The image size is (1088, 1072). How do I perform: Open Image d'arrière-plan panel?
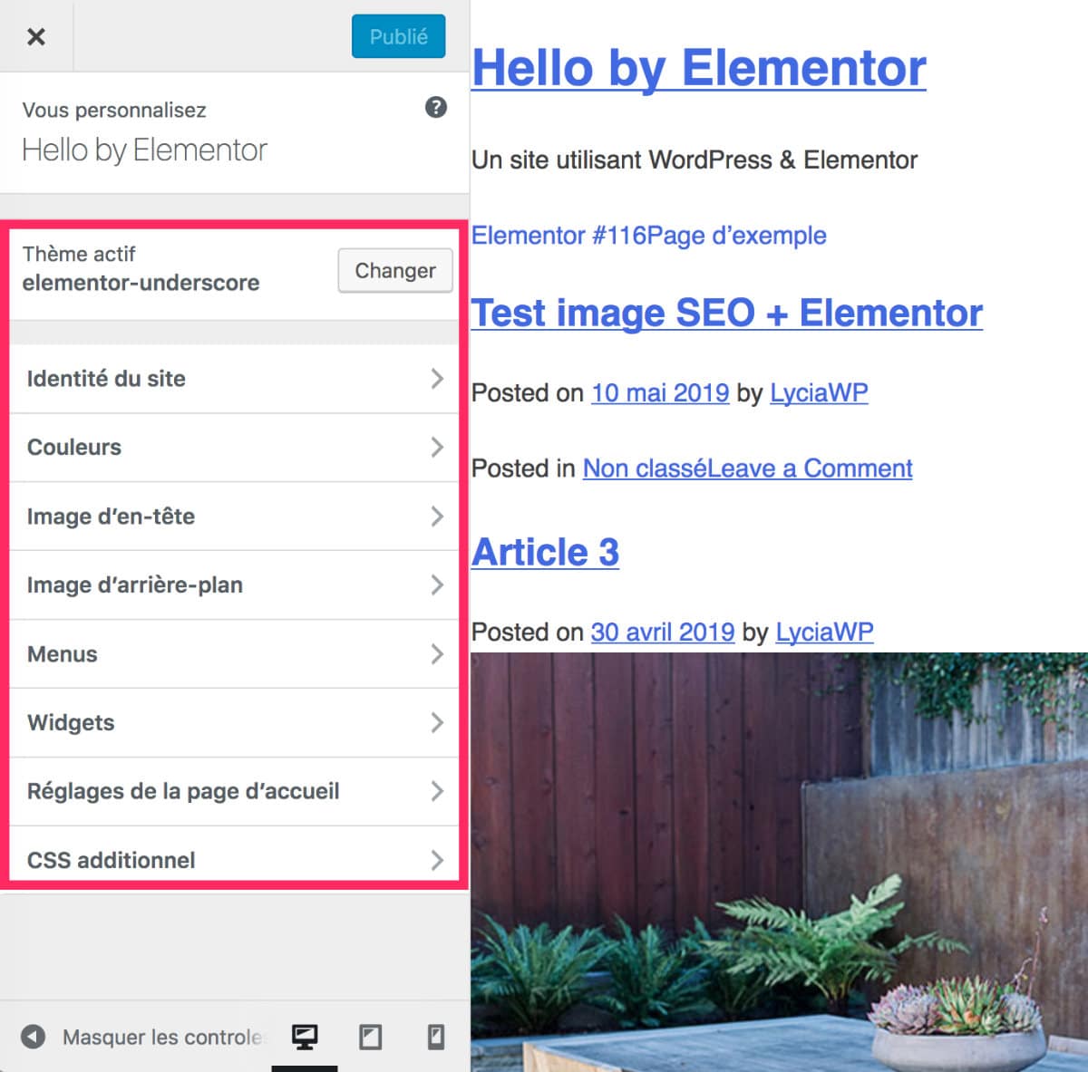(234, 585)
